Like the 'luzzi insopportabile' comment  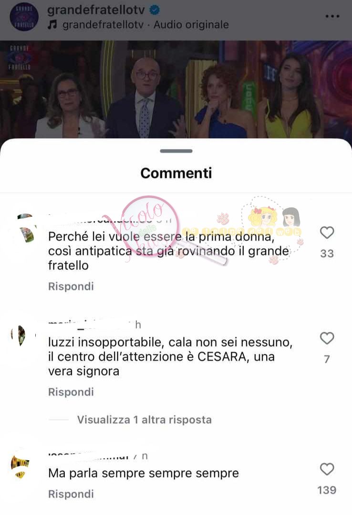pyautogui.click(x=327, y=338)
